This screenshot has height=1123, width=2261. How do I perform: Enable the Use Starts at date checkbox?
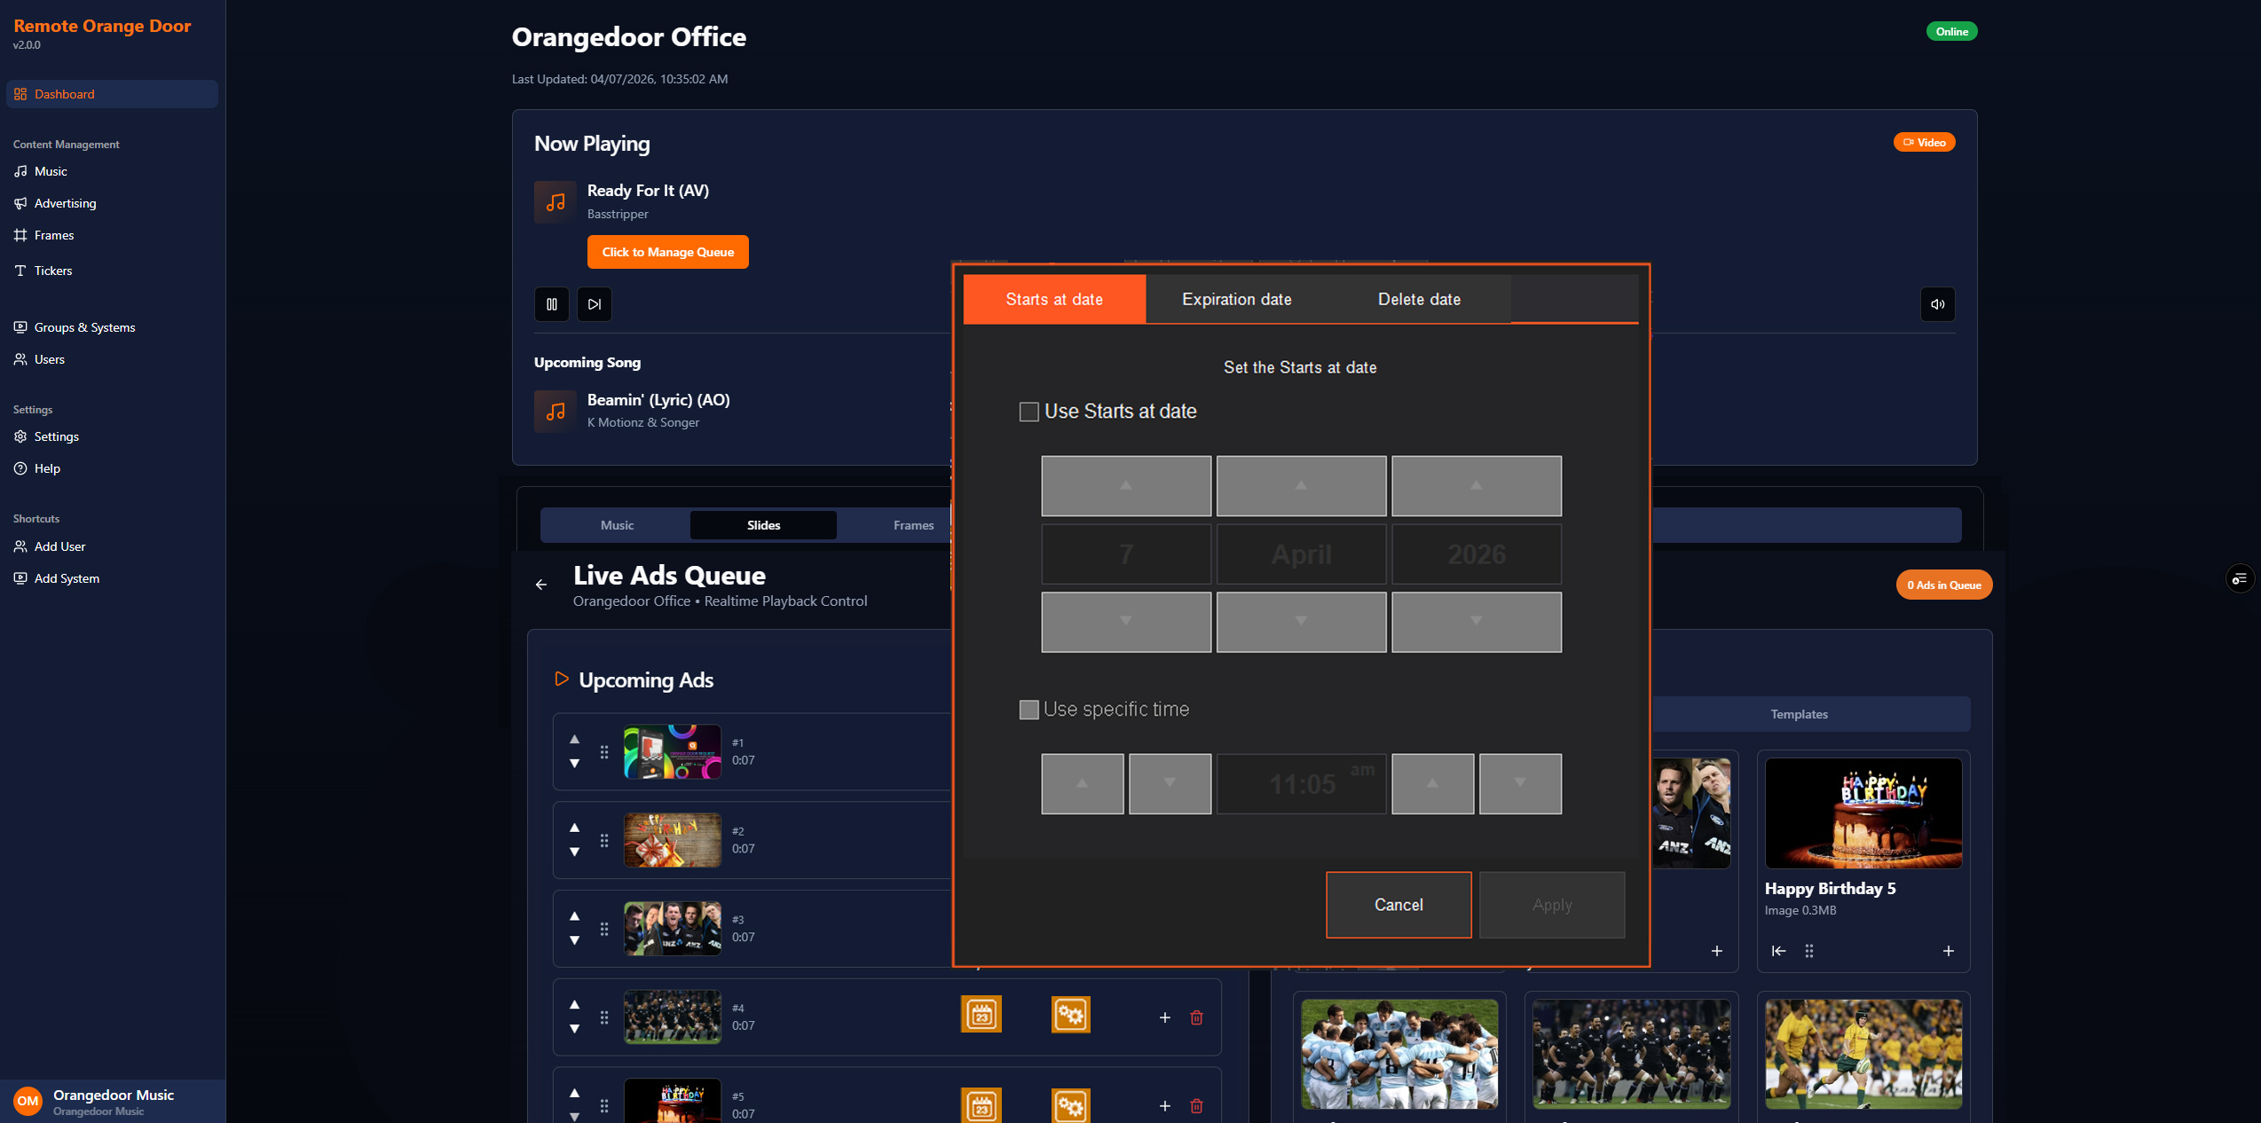[x=1028, y=412]
